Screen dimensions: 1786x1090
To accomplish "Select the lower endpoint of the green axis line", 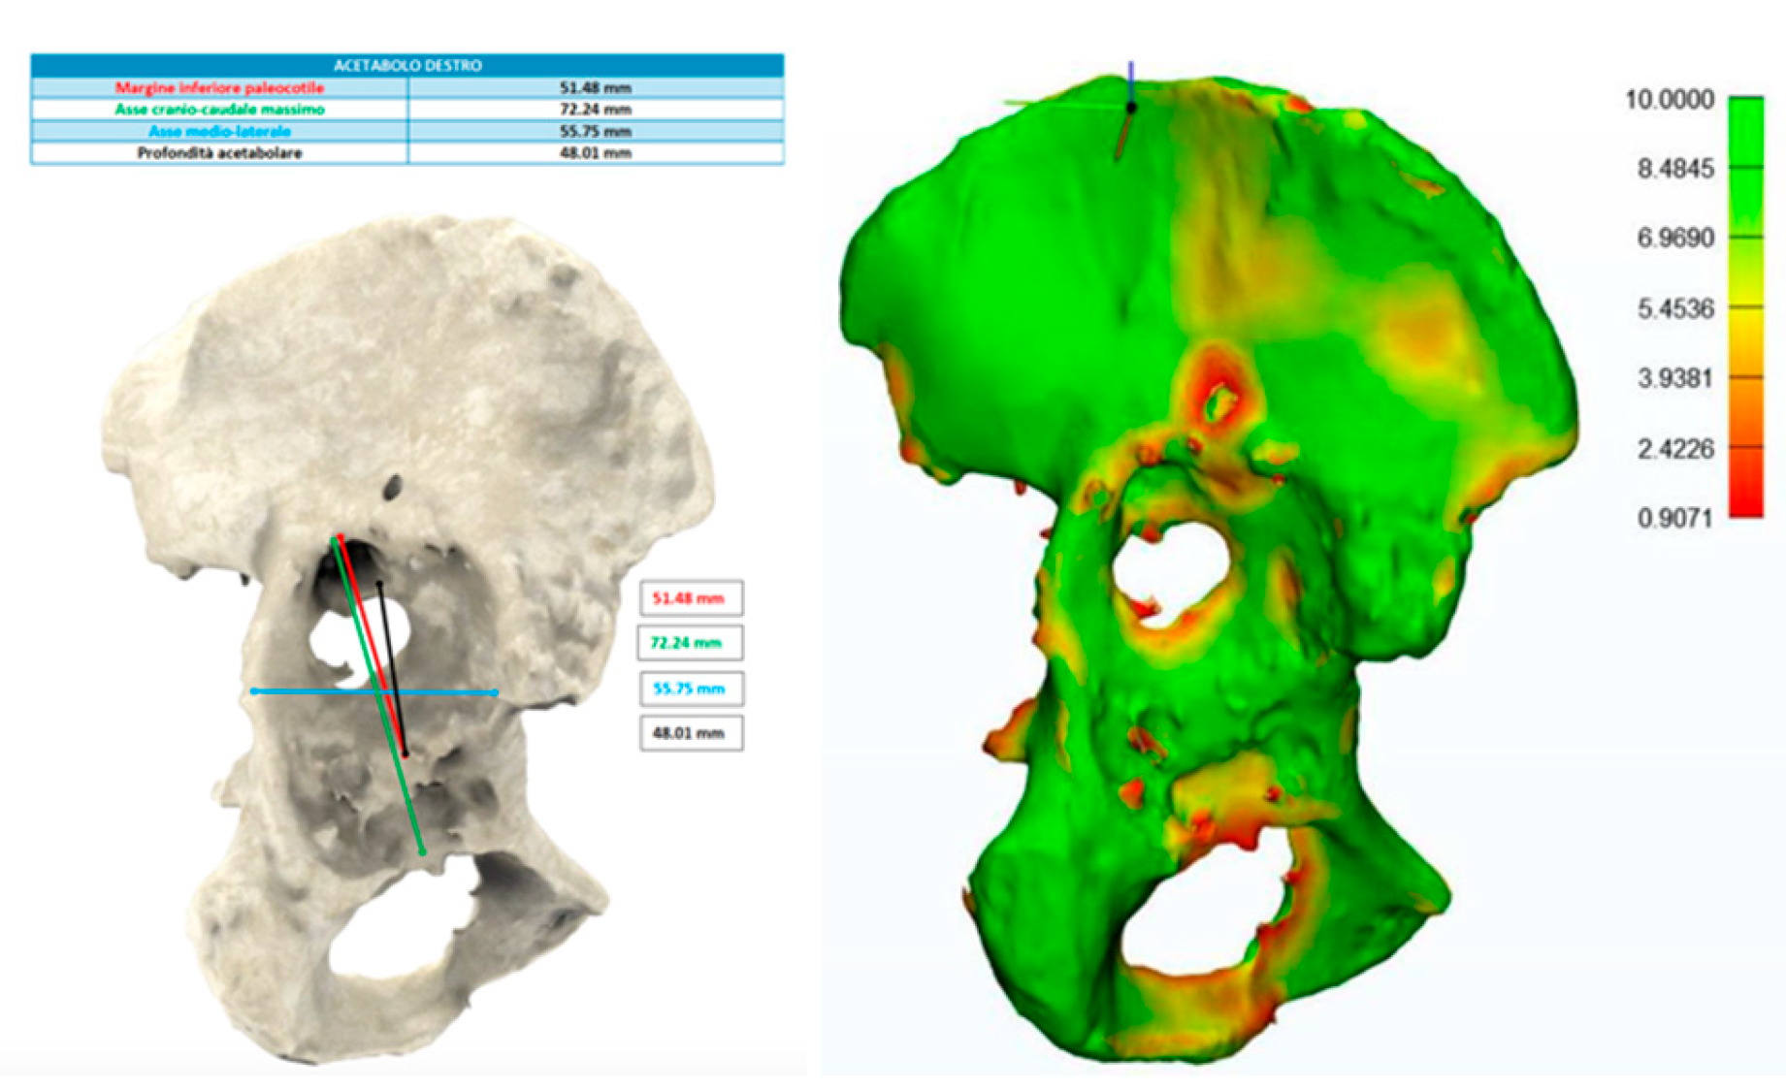I will coord(422,851).
